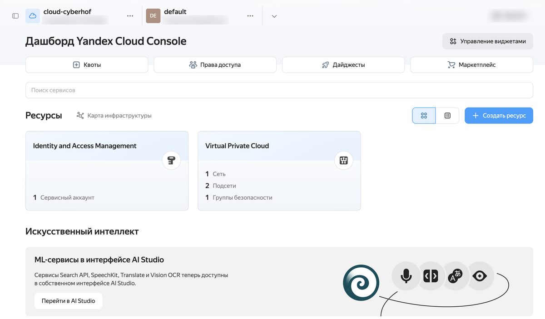This screenshot has height=319, width=545.
Task: Click the Search API code-brackets icon
Action: [431, 276]
